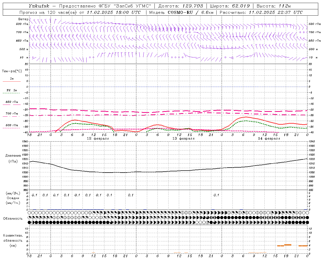
Task: Click the 14 февраля date label
Action: pos(269,139)
